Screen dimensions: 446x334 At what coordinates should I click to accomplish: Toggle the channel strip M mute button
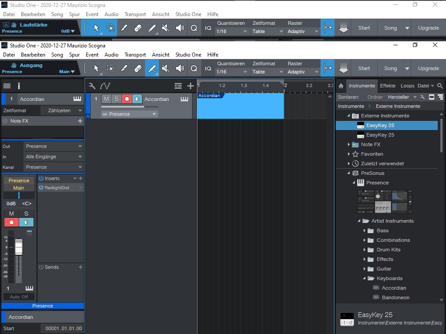tap(11, 214)
